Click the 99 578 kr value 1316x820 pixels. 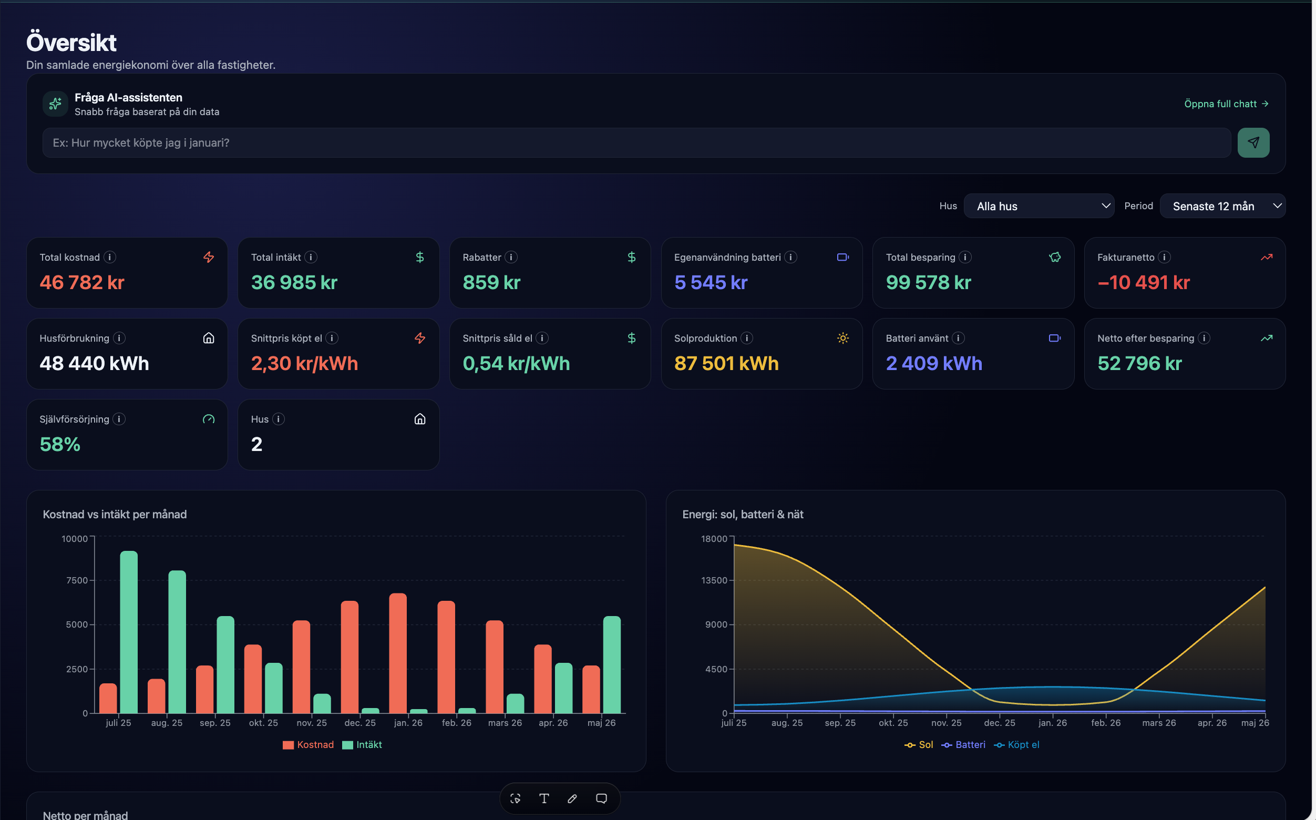pyautogui.click(x=928, y=283)
